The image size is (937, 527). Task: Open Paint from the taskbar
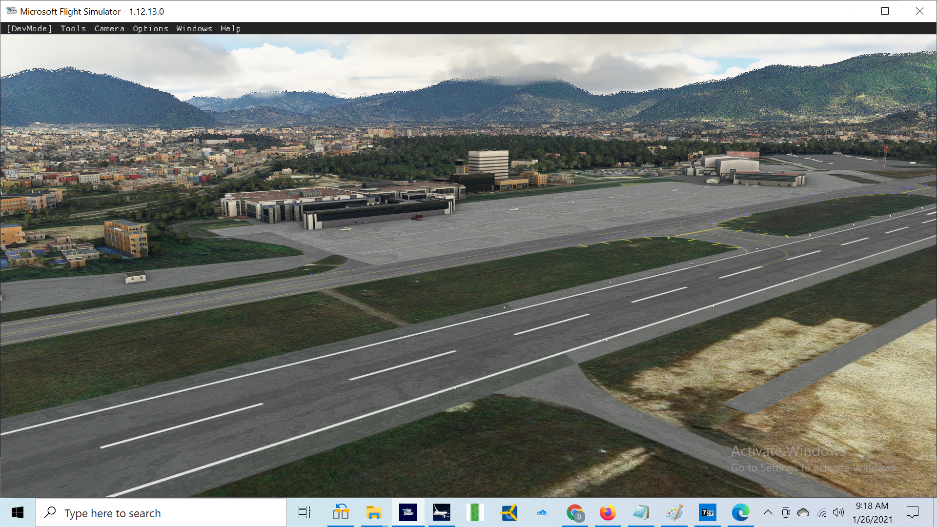tap(674, 512)
